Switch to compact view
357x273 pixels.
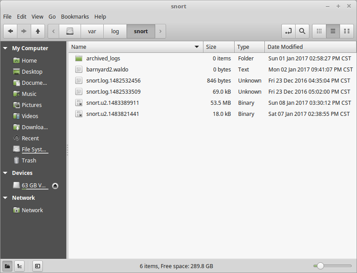click(346, 31)
